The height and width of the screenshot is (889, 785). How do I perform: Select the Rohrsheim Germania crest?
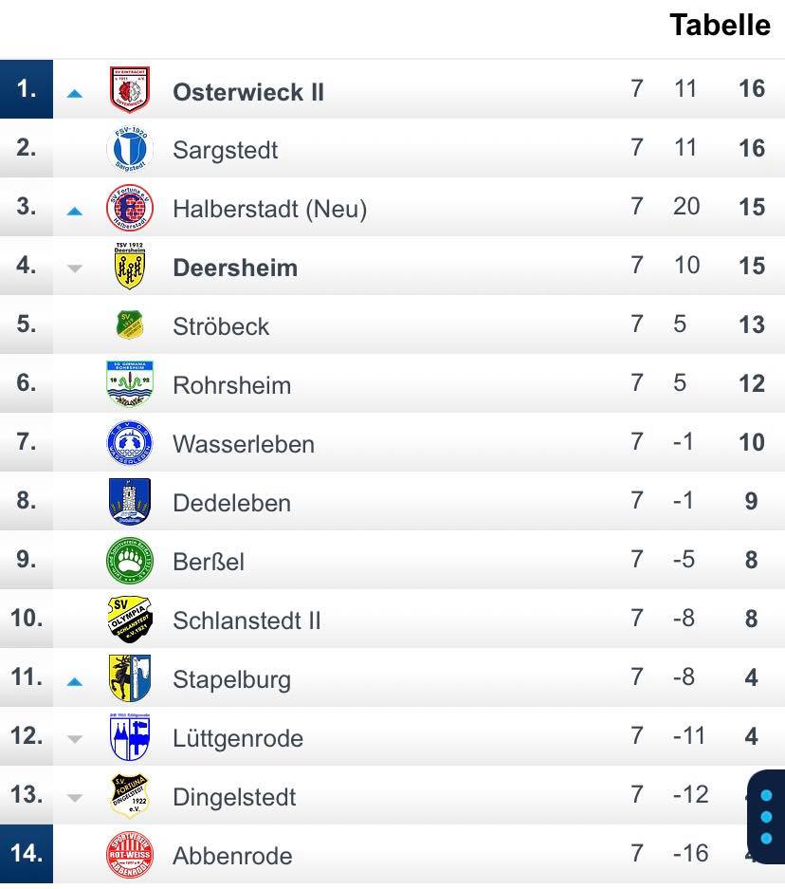pyautogui.click(x=130, y=384)
